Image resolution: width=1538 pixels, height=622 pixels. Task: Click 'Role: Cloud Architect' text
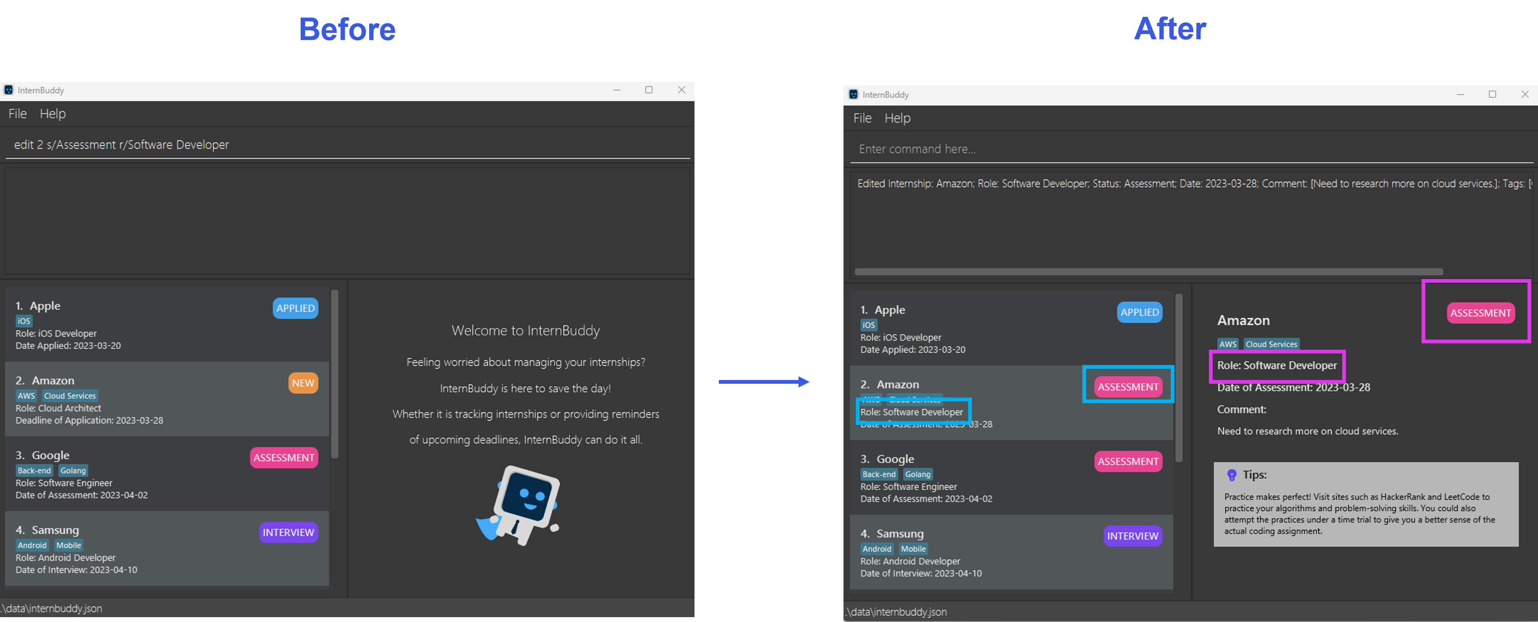click(x=58, y=408)
